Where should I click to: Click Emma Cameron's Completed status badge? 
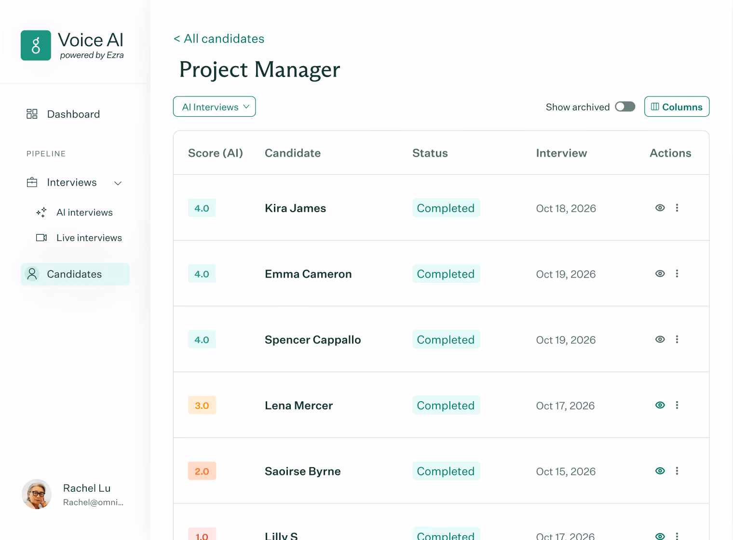(446, 274)
